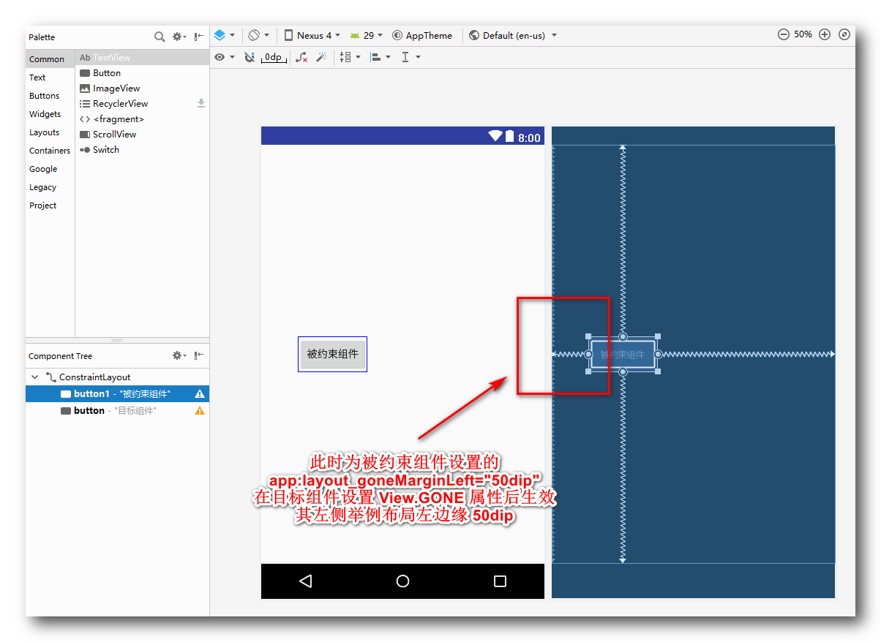Open the Pack controls icon in the toolbar
881x642 pixels.
[x=348, y=56]
